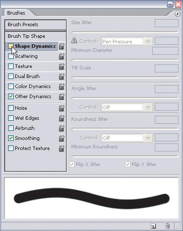Open the Brush Presets section
Image resolution: width=183 pixels, height=231 pixels.
35,25
